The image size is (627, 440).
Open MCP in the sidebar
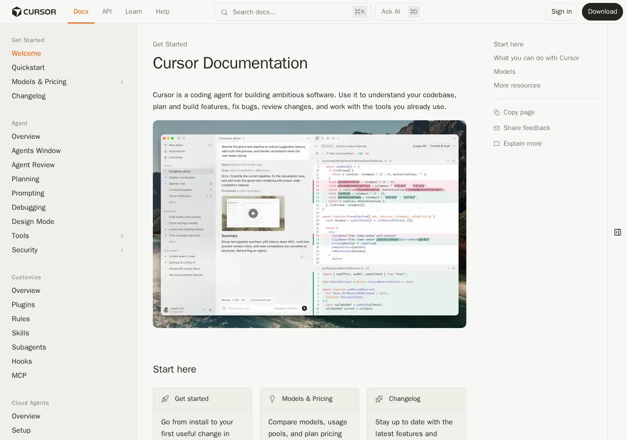click(19, 375)
